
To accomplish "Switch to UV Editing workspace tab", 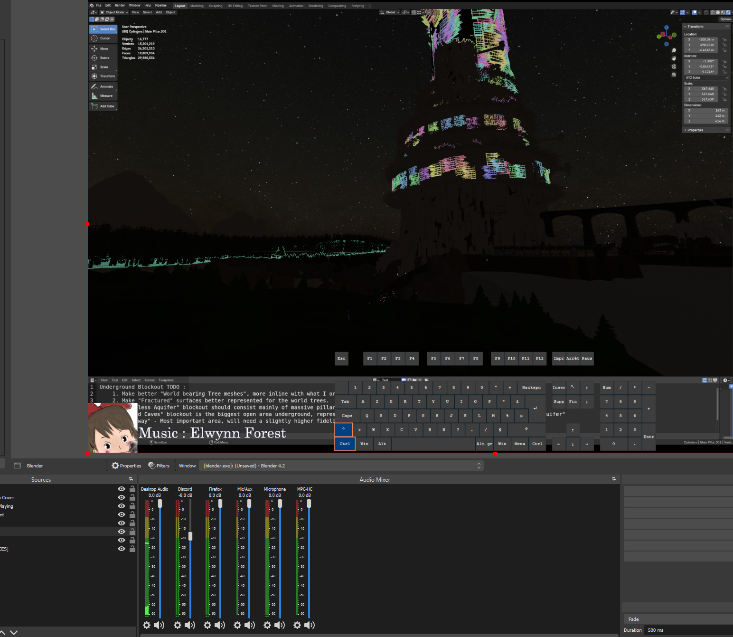I will (235, 6).
